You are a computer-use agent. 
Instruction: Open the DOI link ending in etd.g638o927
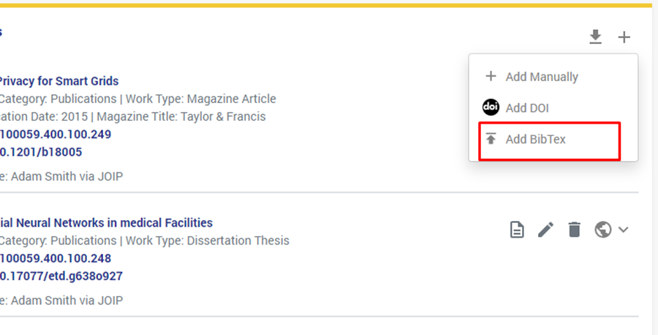click(61, 276)
